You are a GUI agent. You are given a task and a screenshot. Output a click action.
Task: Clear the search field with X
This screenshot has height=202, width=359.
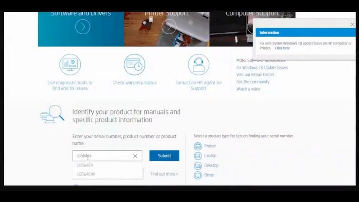click(x=135, y=156)
